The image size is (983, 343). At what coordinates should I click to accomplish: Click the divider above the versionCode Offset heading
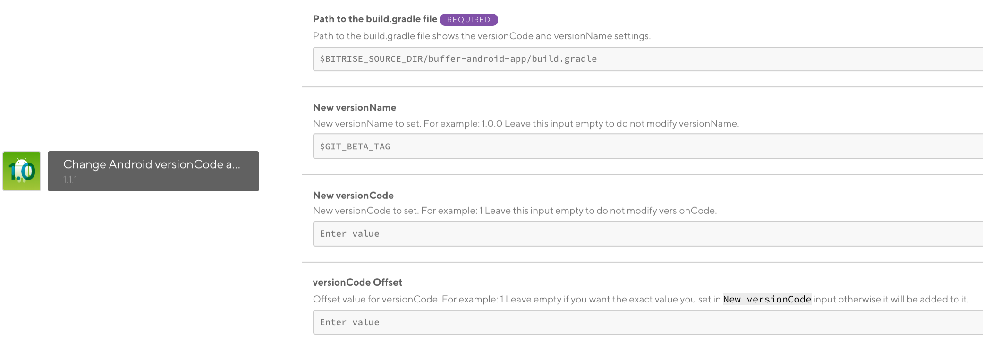[642, 262]
